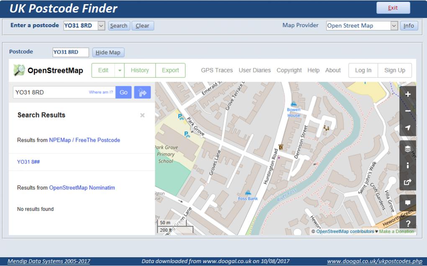Close the Search Results panel

pyautogui.click(x=142, y=115)
